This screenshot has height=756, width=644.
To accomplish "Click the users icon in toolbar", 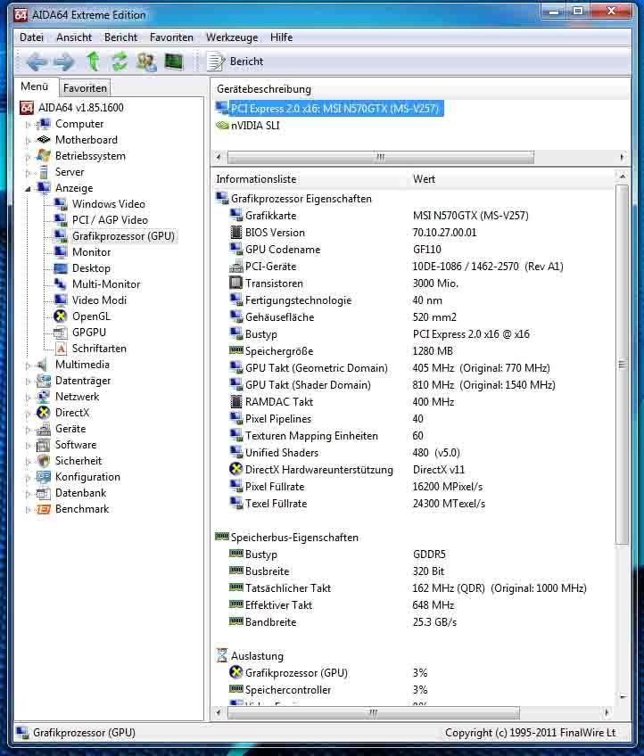I will click(x=146, y=62).
